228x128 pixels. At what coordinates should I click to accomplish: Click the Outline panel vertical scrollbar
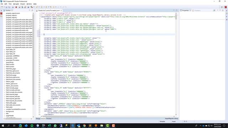coord(33,59)
